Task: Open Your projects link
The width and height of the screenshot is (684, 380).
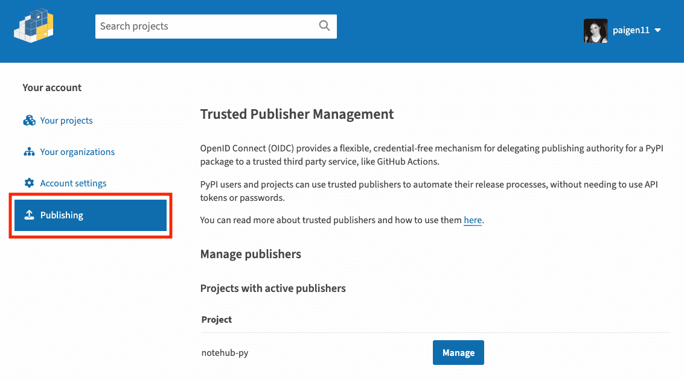Action: point(66,120)
